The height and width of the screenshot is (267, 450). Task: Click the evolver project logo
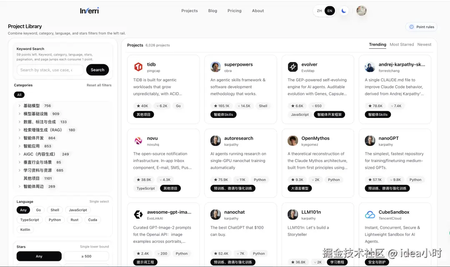[293, 67]
